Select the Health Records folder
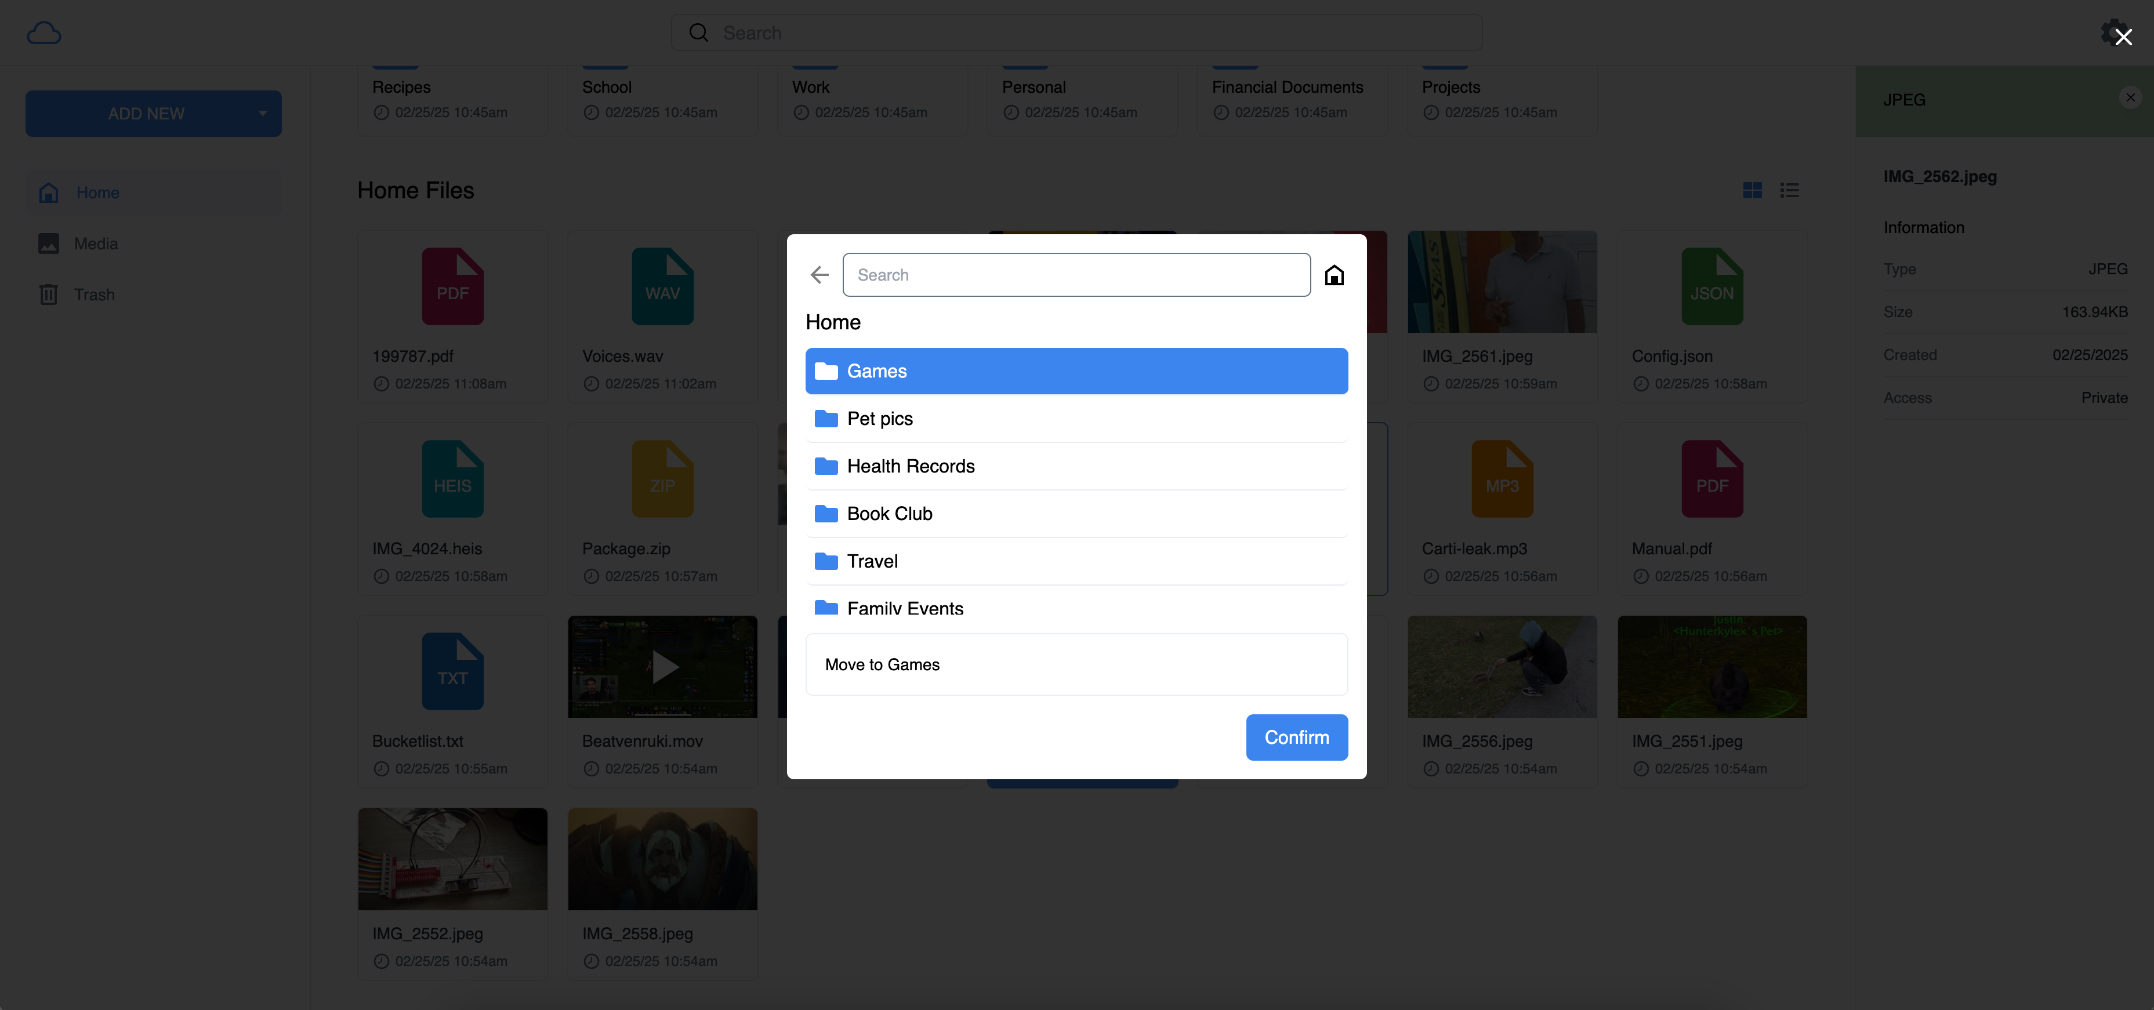This screenshot has width=2154, height=1010. pos(1076,467)
